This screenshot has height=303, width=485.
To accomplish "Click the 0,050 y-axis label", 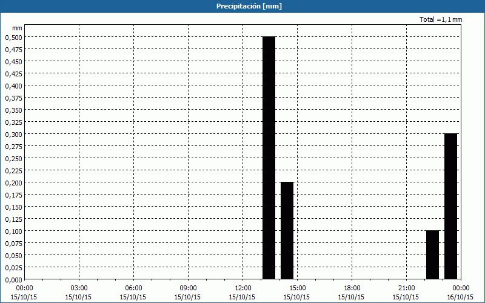I will [13, 255].
